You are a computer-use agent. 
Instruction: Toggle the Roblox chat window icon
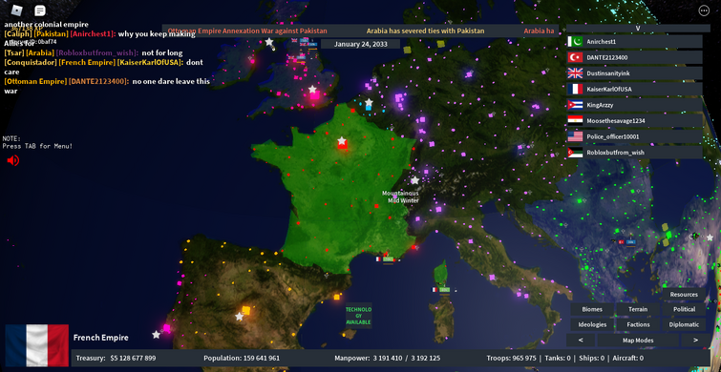pos(40,10)
